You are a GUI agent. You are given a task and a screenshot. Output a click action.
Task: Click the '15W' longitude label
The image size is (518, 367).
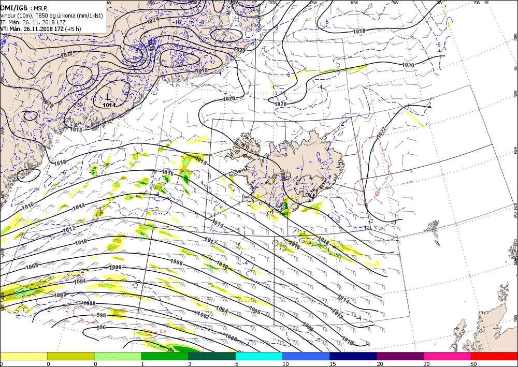coord(313,3)
